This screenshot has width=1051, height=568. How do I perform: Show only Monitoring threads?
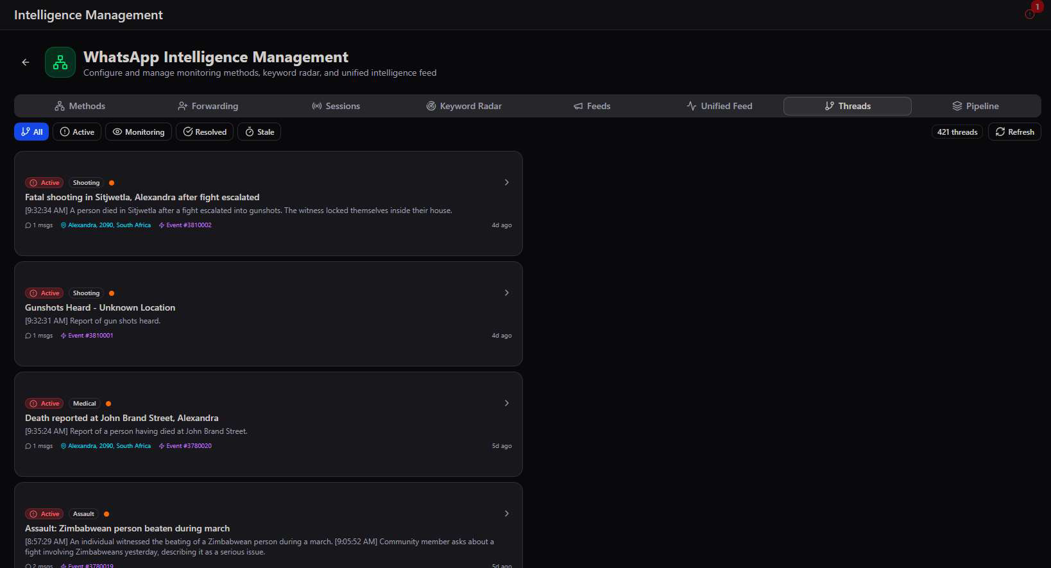[x=139, y=132]
